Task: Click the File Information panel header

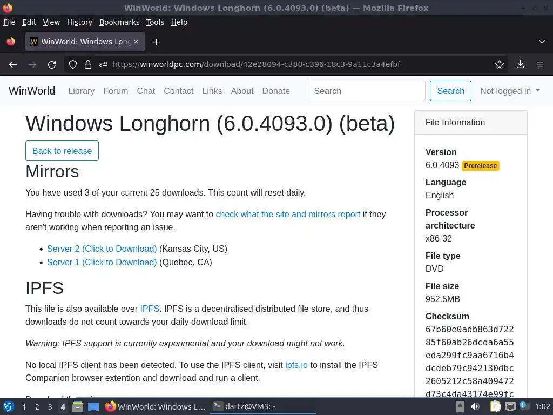Action: pyautogui.click(x=471, y=123)
